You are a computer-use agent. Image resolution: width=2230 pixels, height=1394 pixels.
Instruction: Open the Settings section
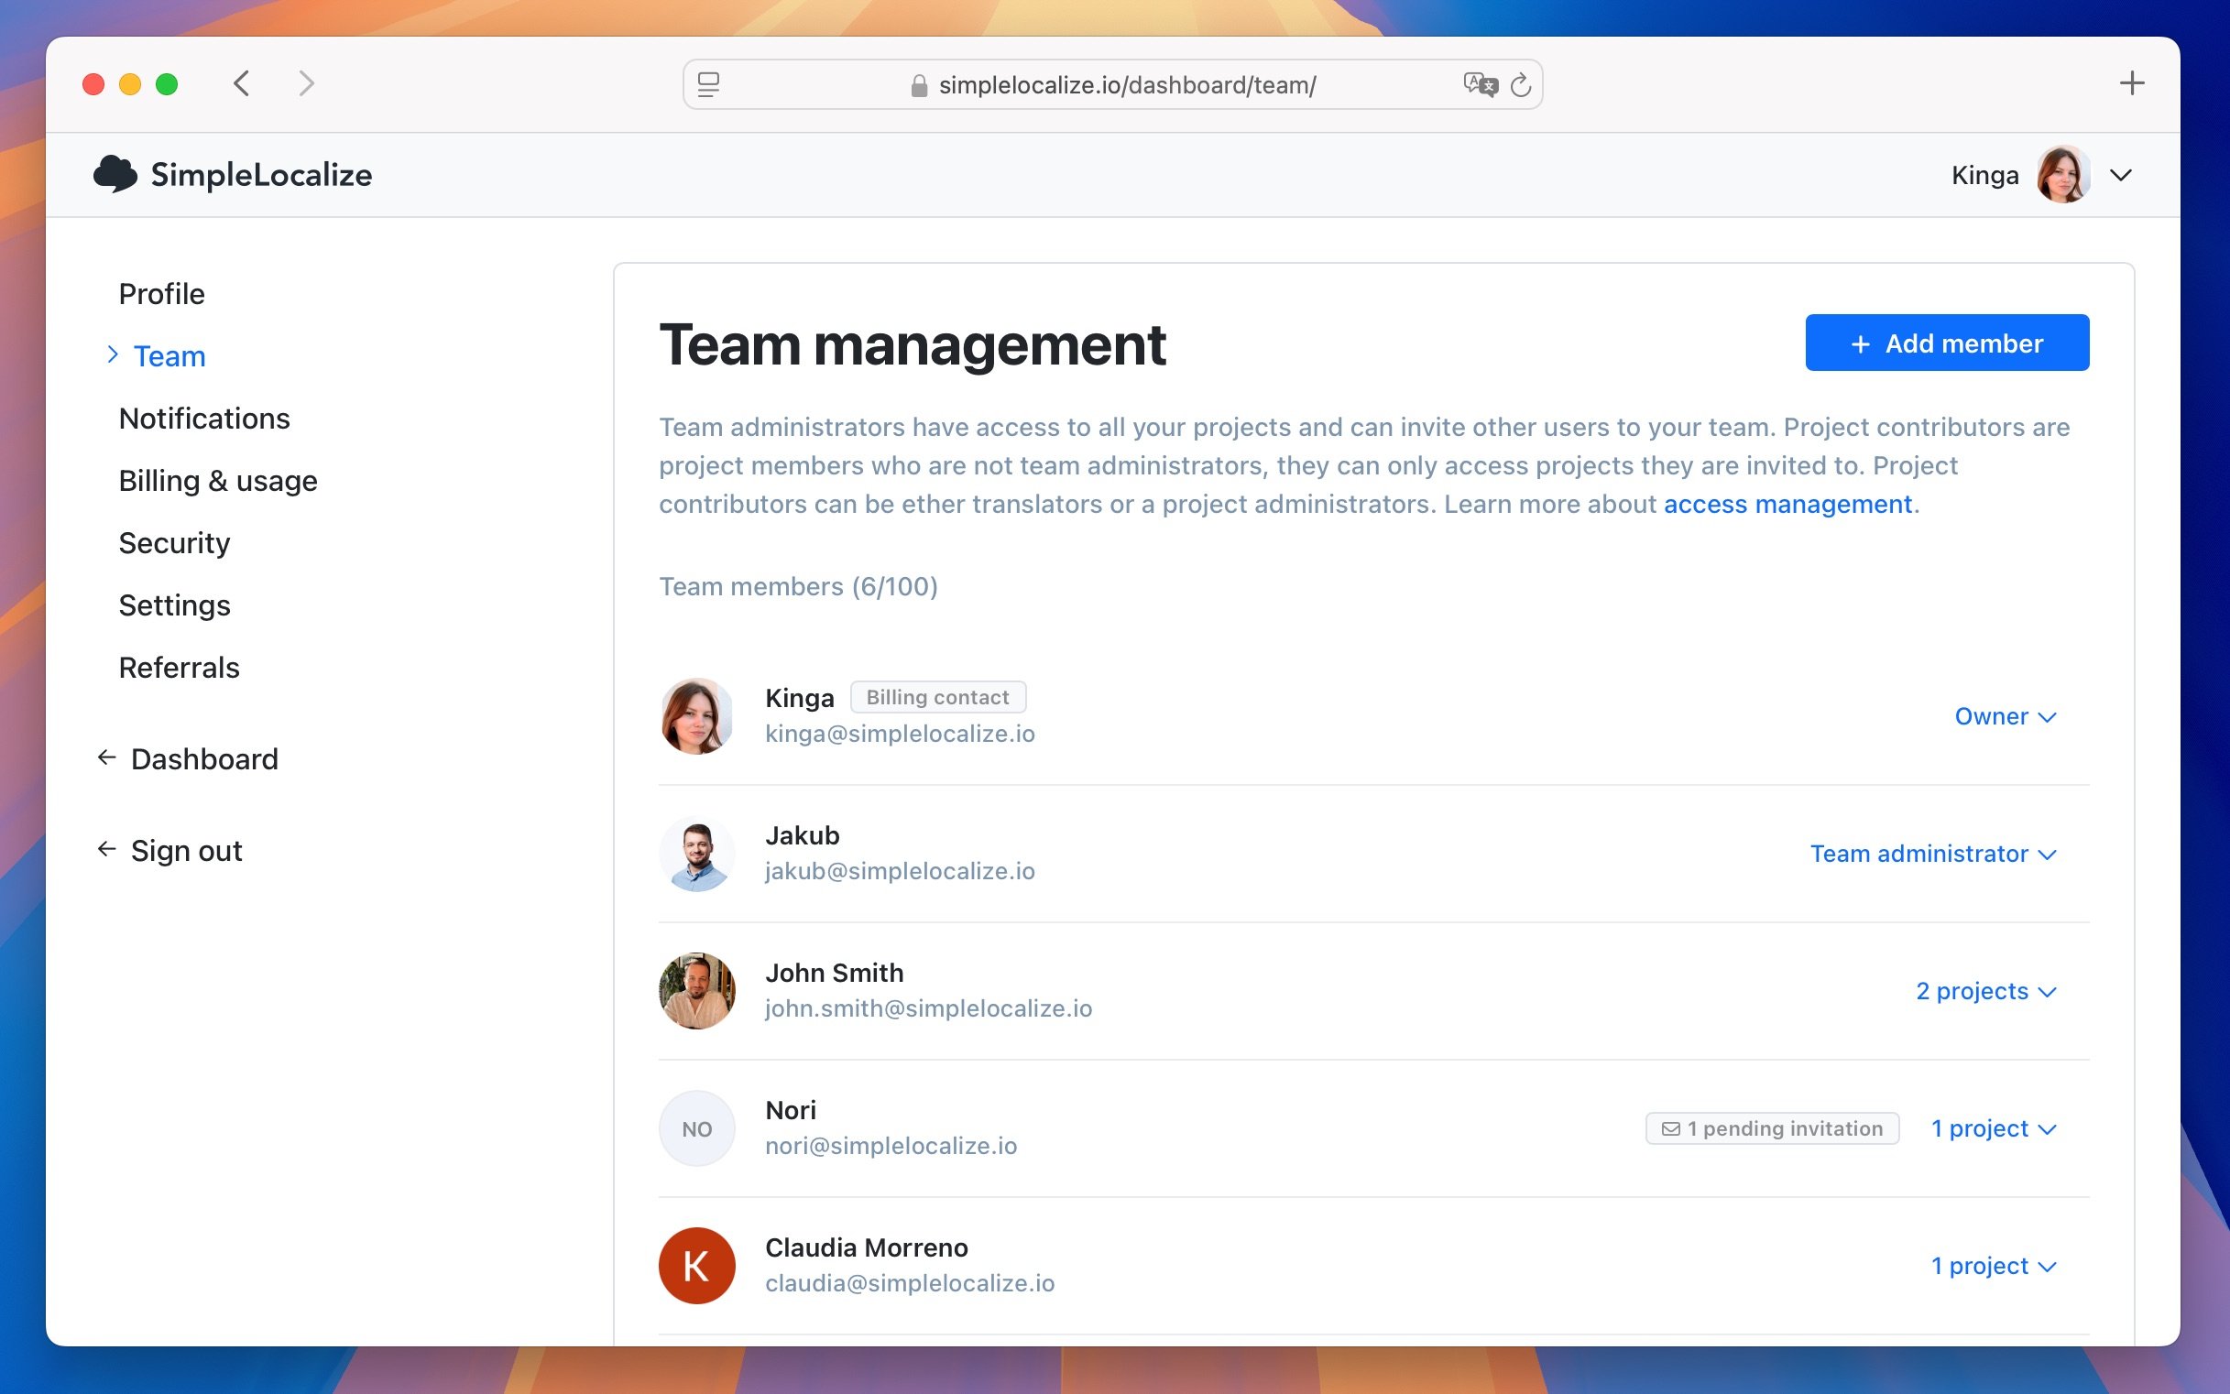[x=174, y=604]
